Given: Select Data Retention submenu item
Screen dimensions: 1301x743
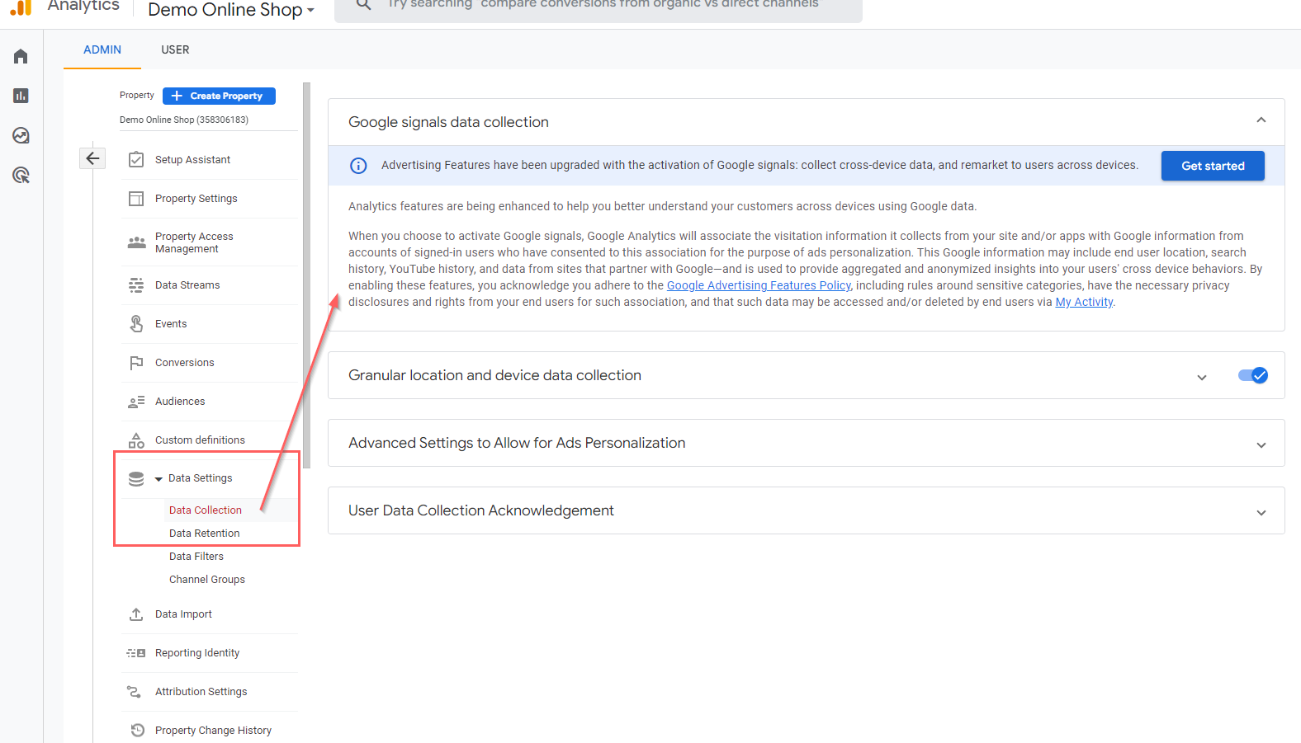Looking at the screenshot, I should click(x=205, y=534).
